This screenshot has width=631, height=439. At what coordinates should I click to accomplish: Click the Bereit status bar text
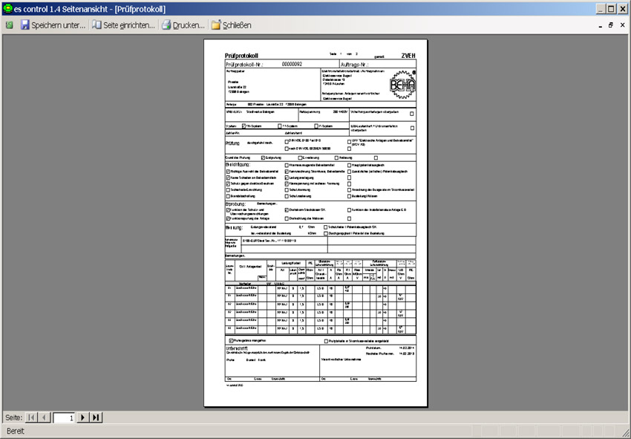pyautogui.click(x=16, y=432)
